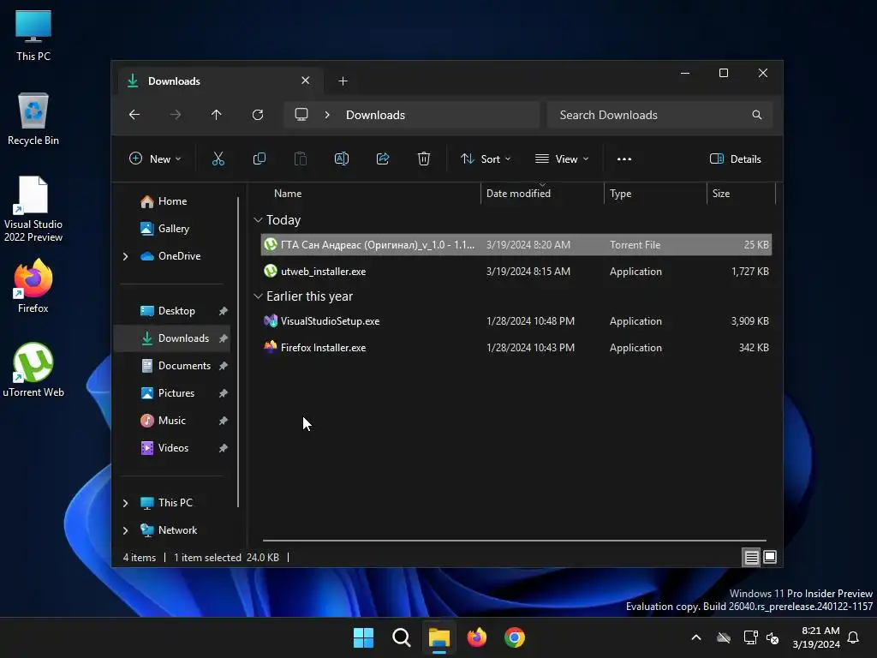Image resolution: width=877 pixels, height=658 pixels.
Task: Click the chevron before Downloads in address bar
Action: (x=327, y=115)
